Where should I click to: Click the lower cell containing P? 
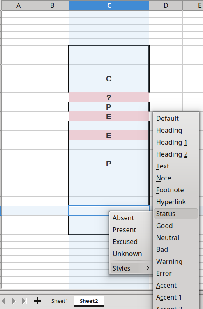109,164
